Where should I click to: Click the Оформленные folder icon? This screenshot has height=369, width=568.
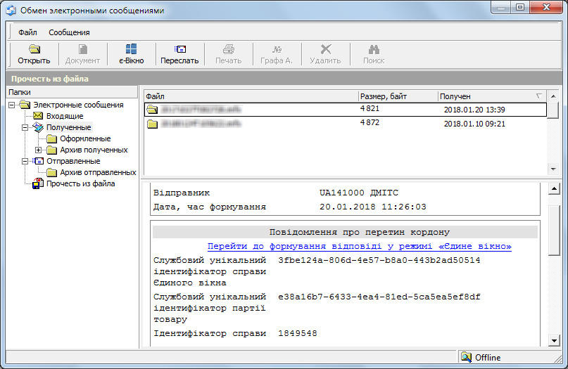pyautogui.click(x=52, y=138)
